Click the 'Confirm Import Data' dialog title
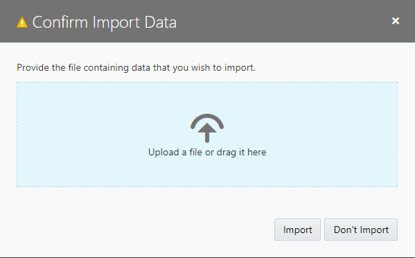415x258 pixels. 105,22
